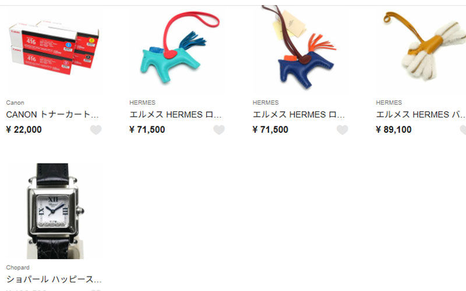Toggle heart on ¥ 89,100 Hermes item
The width and height of the screenshot is (466, 291).
pos(463,130)
